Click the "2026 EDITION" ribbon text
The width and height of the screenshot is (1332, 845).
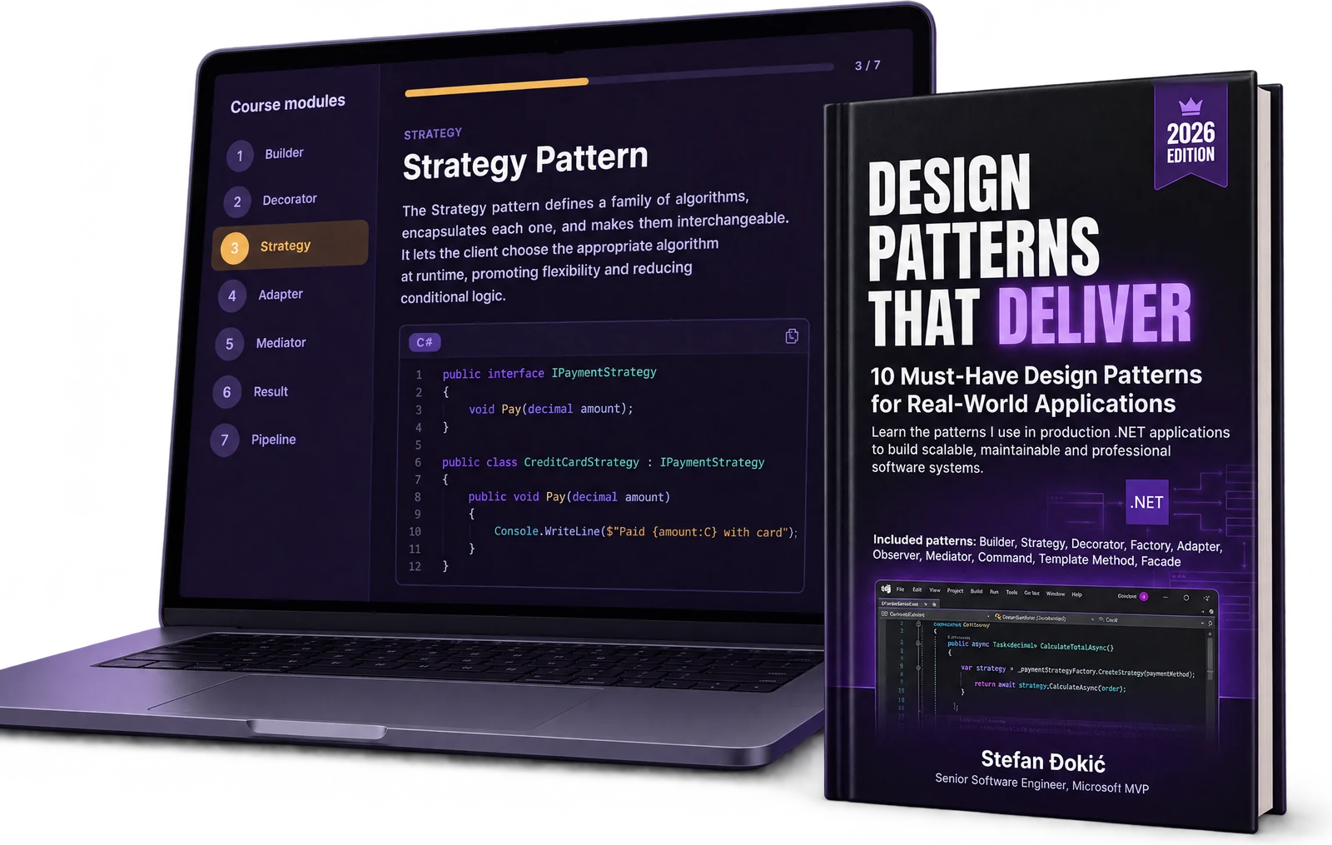[x=1190, y=142]
